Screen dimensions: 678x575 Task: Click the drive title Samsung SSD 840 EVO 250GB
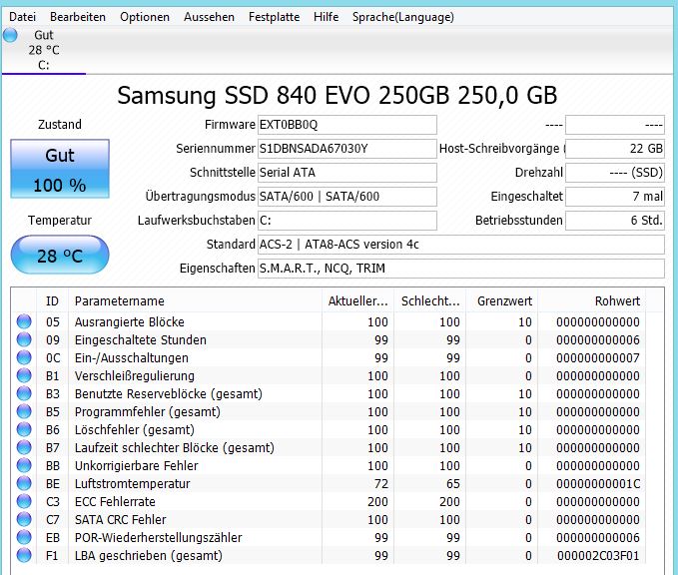coord(337,96)
